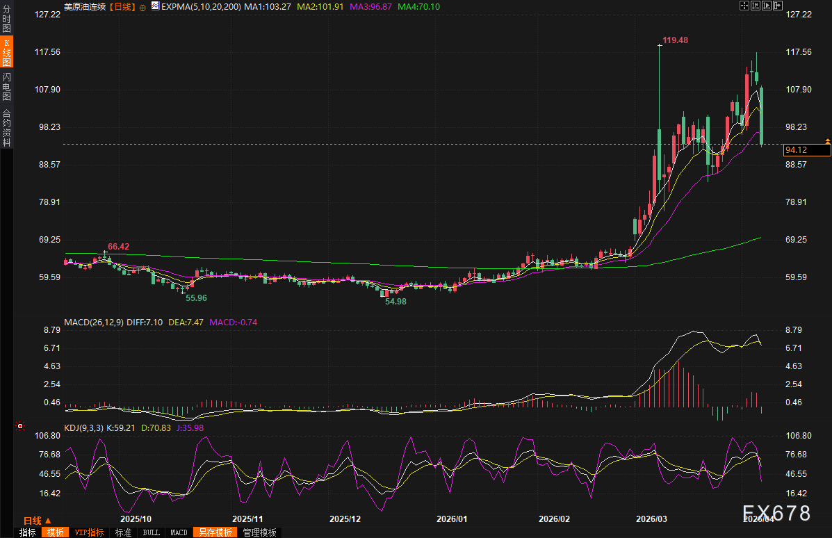
Task: Click the orange arrow above price 94.12
Action: click(827, 141)
